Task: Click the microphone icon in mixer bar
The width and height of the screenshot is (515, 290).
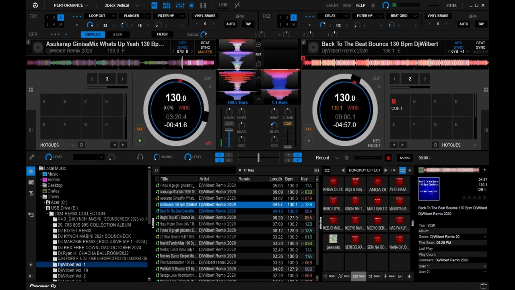Action: 32,157
